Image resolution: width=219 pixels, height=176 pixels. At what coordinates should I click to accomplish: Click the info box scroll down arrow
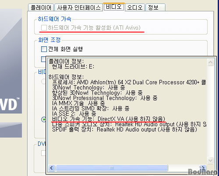click(x=210, y=160)
